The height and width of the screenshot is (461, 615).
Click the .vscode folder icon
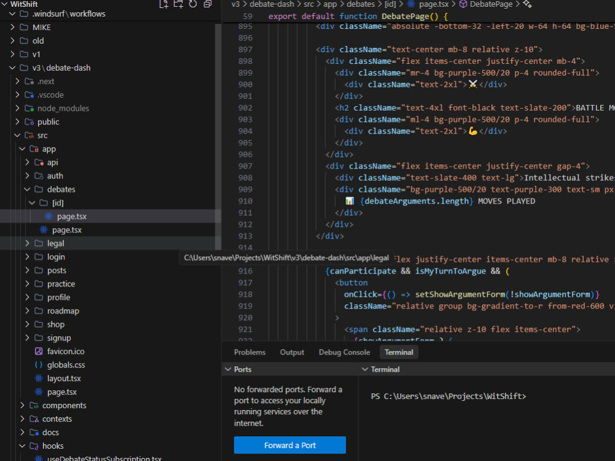click(29, 95)
